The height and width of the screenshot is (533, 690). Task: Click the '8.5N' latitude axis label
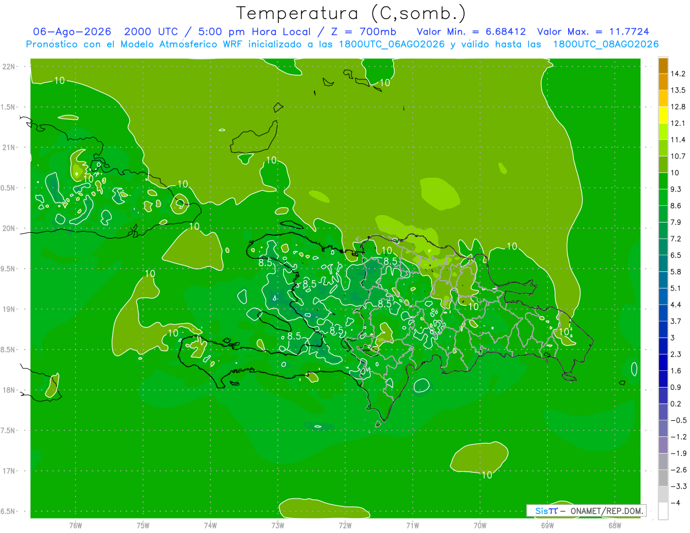click(7, 350)
